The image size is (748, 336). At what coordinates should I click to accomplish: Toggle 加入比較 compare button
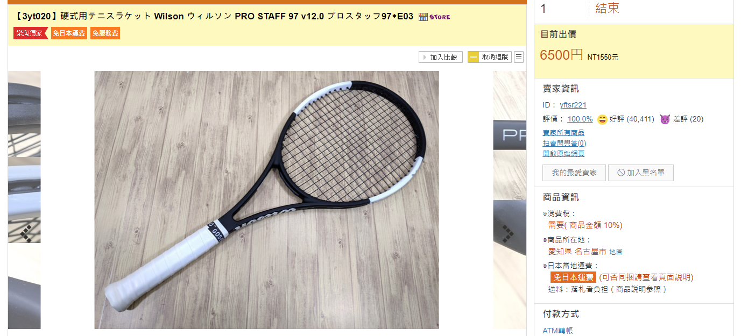(x=441, y=57)
